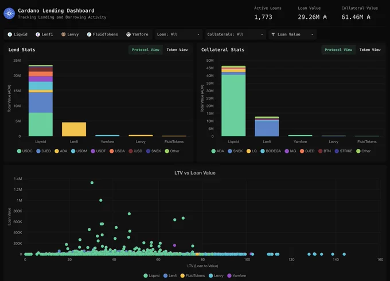Click the Cardano Lending Dashboard title
Screen dimensions: 390x281
(56, 11)
